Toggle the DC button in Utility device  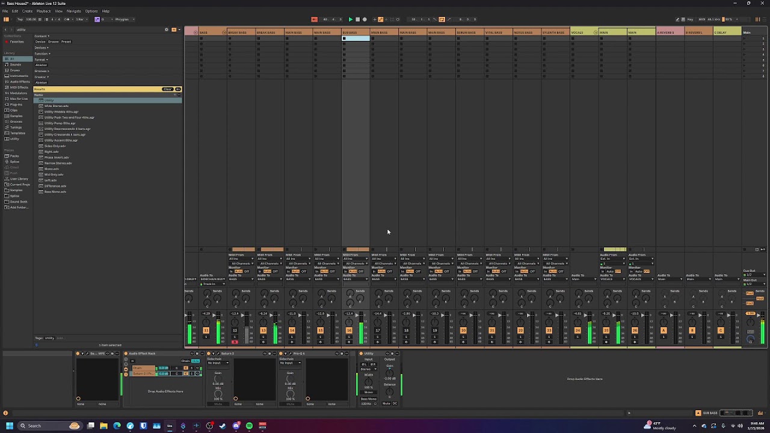click(395, 404)
